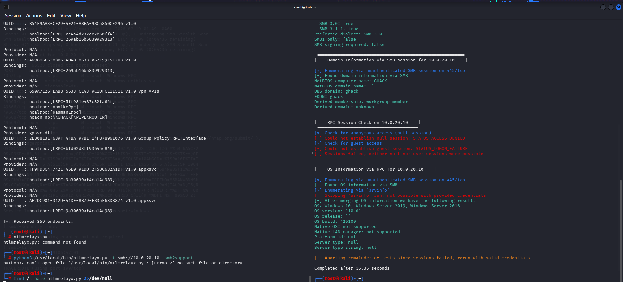Screen dimensions: 623x282
Task: Click UUID A69816F5-83B6-4D48-8633-067F99F5F2D3 line
Action: tap(70, 60)
